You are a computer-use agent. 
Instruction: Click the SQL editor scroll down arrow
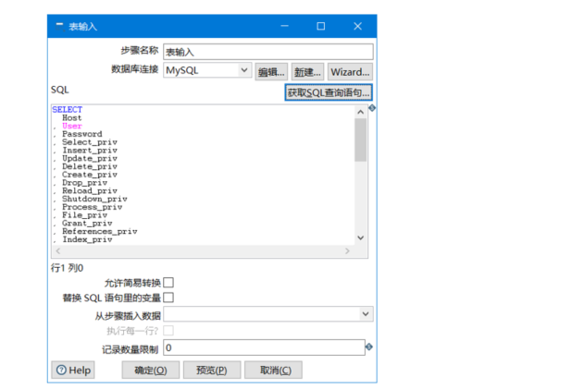point(360,237)
